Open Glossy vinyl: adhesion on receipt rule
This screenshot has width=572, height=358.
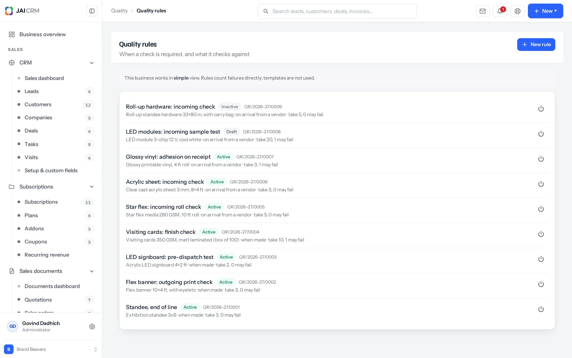pos(168,157)
